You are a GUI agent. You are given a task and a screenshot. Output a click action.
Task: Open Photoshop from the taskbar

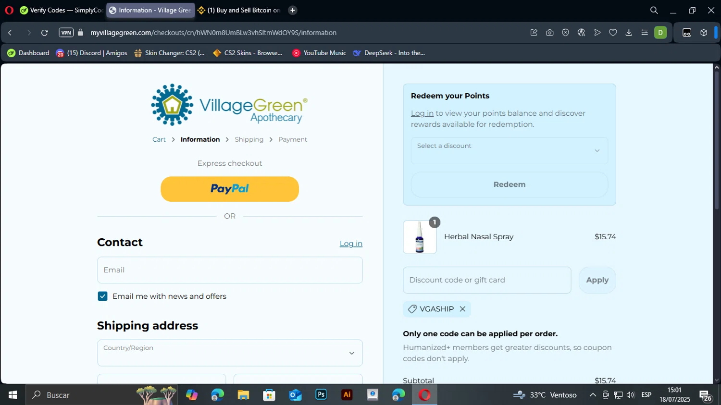click(321, 395)
